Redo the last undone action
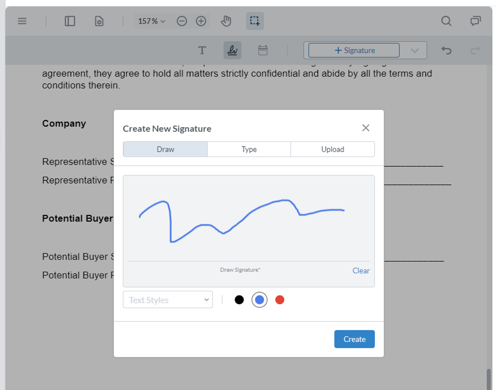This screenshot has height=390, width=496. [475, 50]
